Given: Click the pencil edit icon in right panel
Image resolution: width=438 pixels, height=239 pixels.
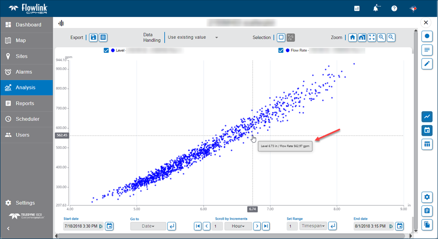Looking at the screenshot, I should pyautogui.click(x=427, y=64).
